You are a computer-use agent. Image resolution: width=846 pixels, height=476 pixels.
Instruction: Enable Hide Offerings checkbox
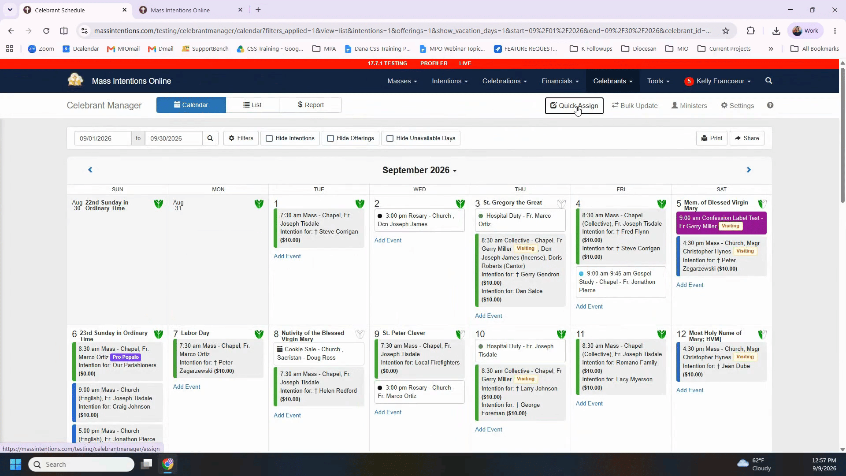(330, 138)
